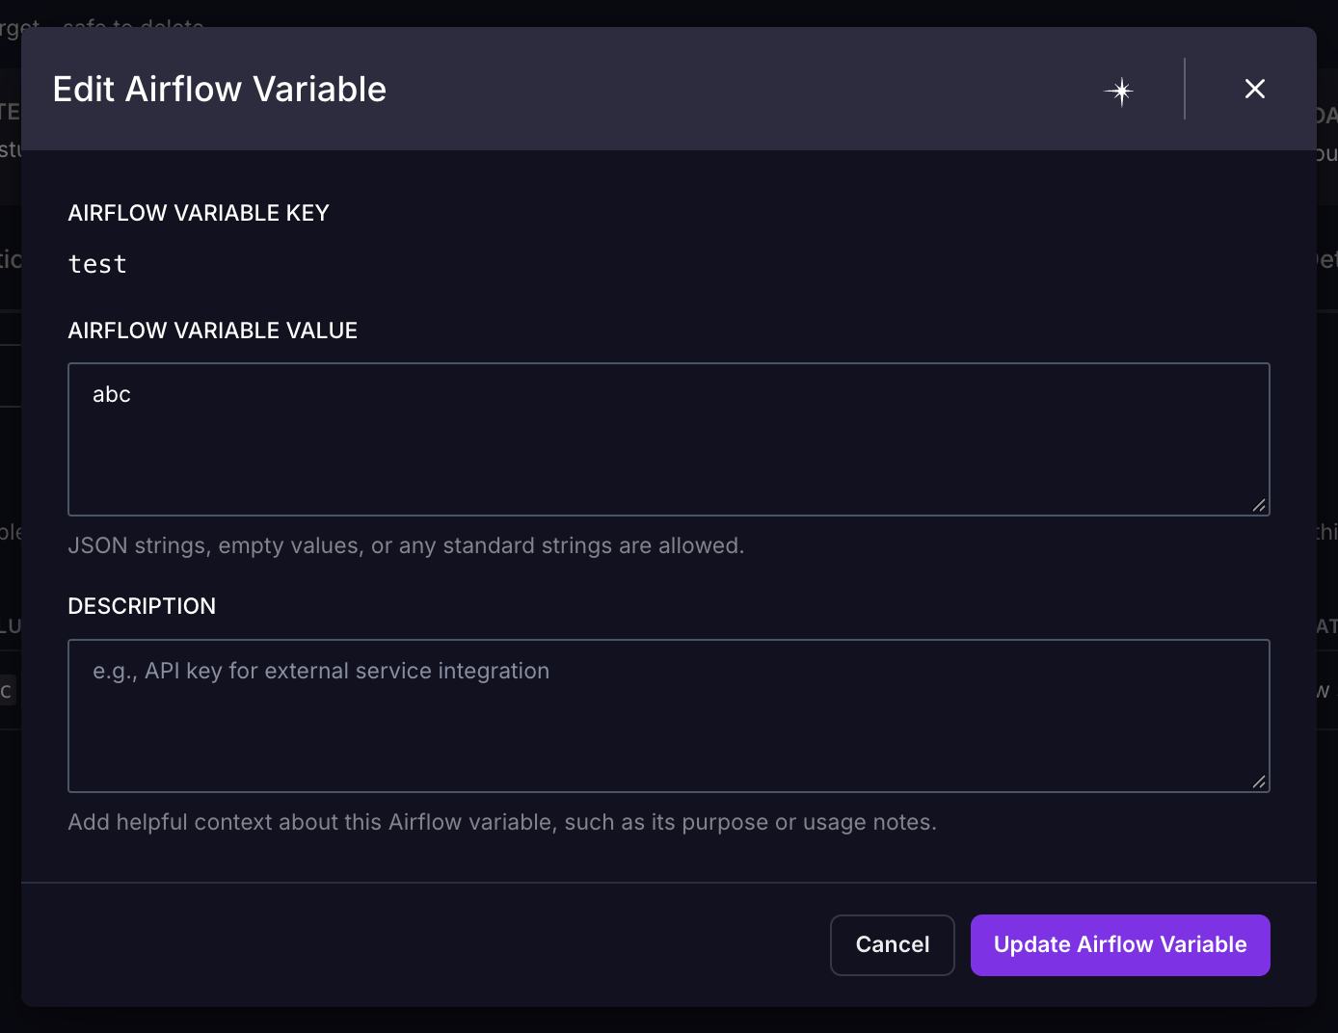1338x1033 pixels.
Task: Select the variable key text 'test'
Action: point(97,264)
